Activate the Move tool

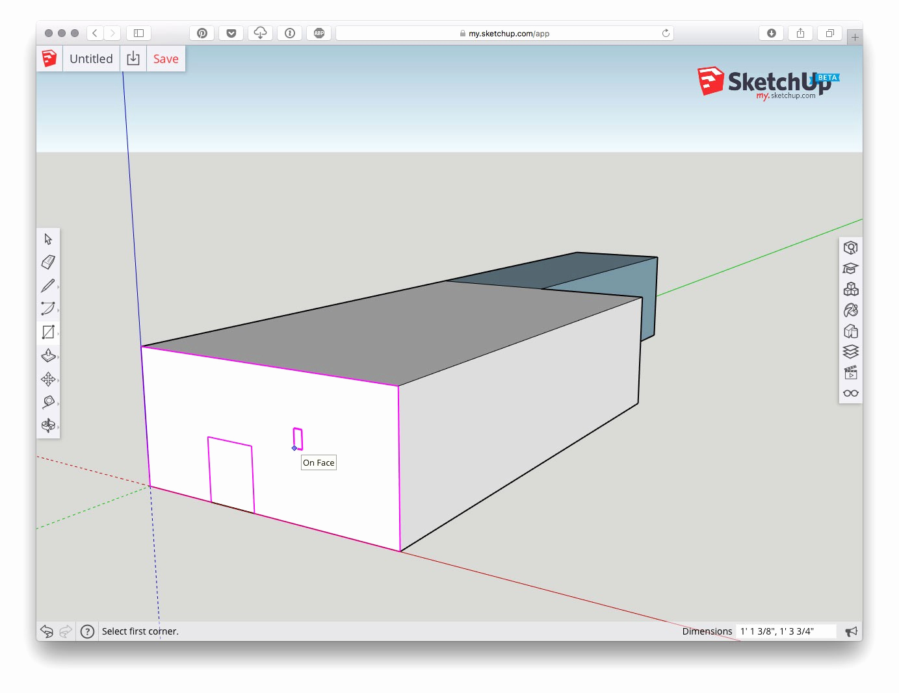pos(48,379)
